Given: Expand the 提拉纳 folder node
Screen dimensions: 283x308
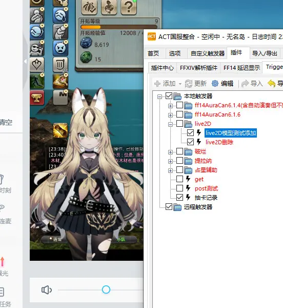Looking at the screenshot, I should click(170, 161).
